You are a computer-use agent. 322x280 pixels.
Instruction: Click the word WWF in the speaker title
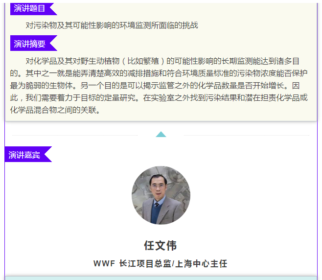104,263
